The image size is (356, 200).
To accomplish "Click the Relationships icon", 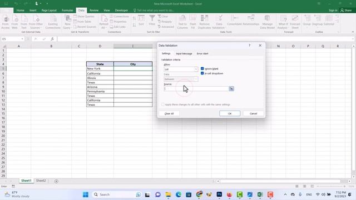I will point(251,21).
